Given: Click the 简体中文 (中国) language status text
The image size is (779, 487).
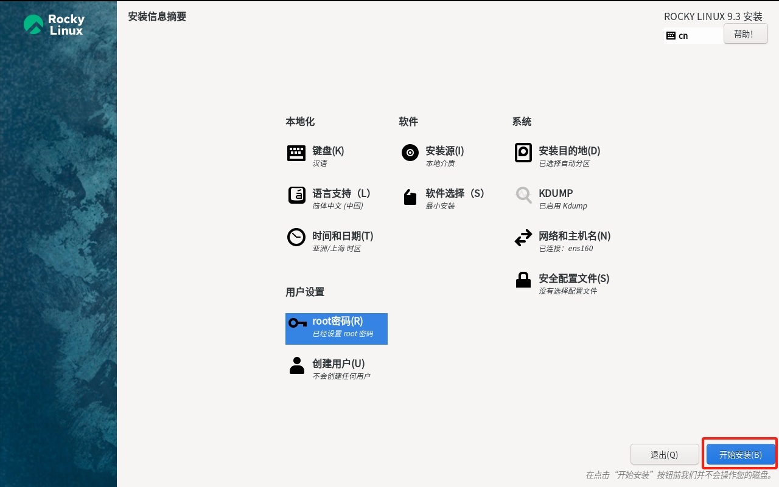Looking at the screenshot, I should [x=338, y=206].
